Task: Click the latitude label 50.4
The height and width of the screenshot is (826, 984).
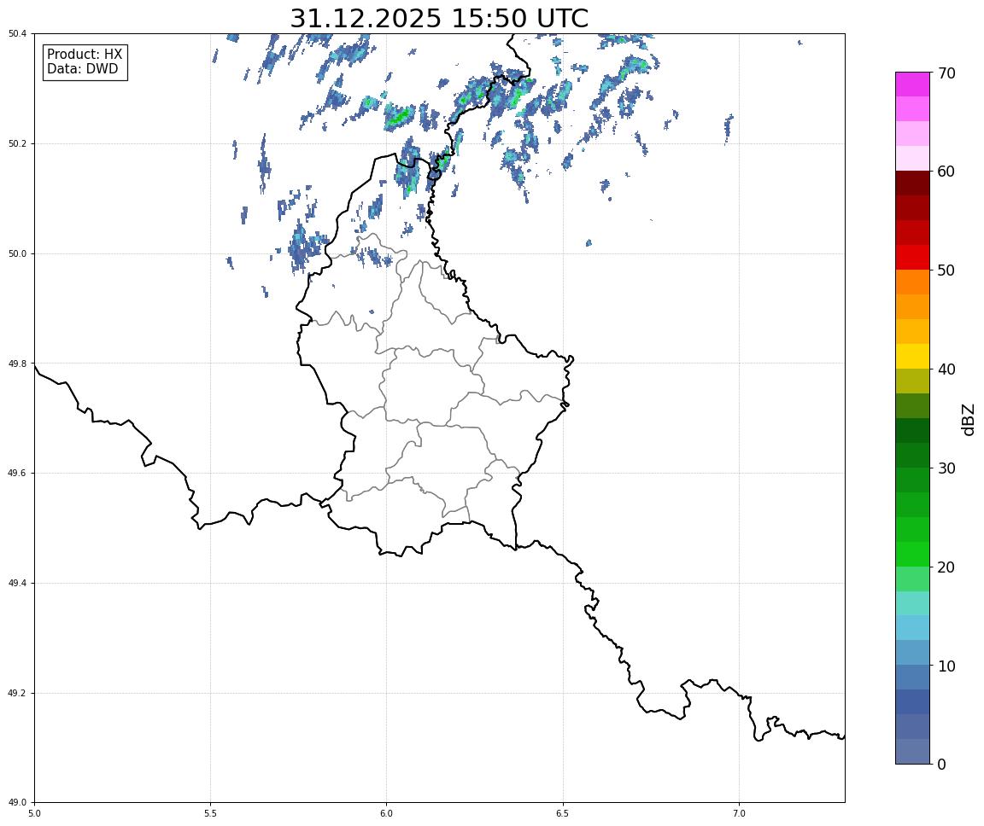Action: [x=17, y=34]
